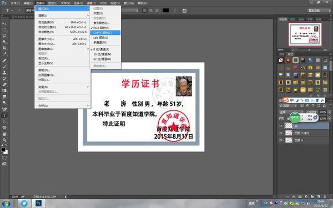Click the foreground color swatch
This screenshot has height=208, width=333.
click(x=3, y=150)
